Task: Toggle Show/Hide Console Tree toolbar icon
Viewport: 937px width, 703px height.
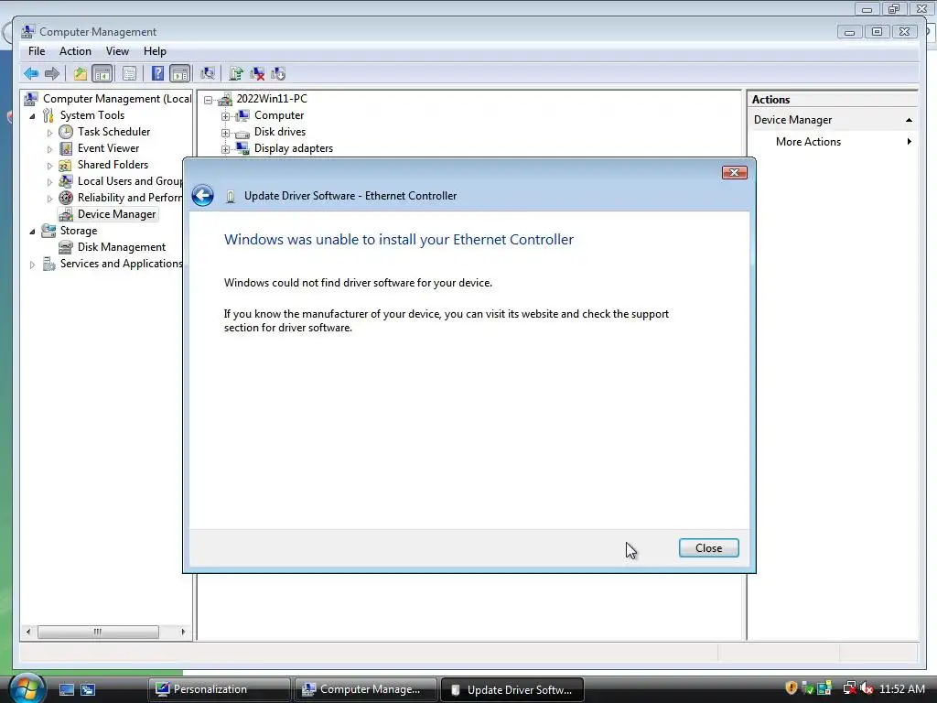Action: (x=102, y=73)
